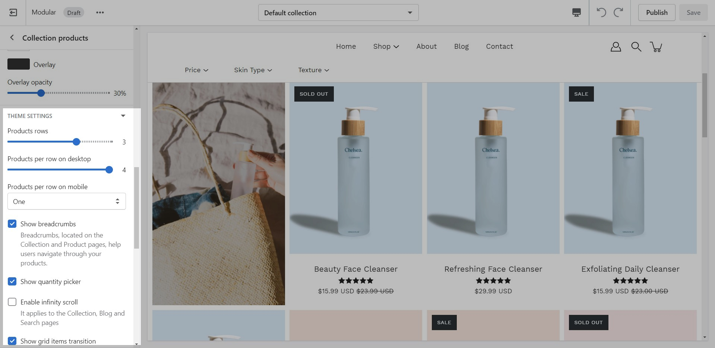Click the Publish button
The image size is (715, 348).
point(657,13)
